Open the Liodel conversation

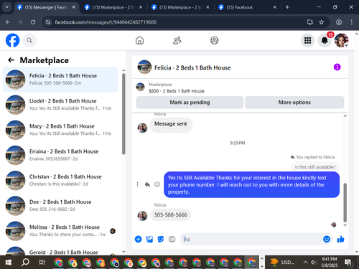pyautogui.click(x=60, y=105)
